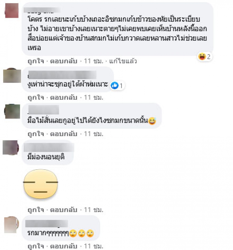Click the blue thumbs-up reaction icon
This screenshot has width=233, height=250.
tap(114, 85)
